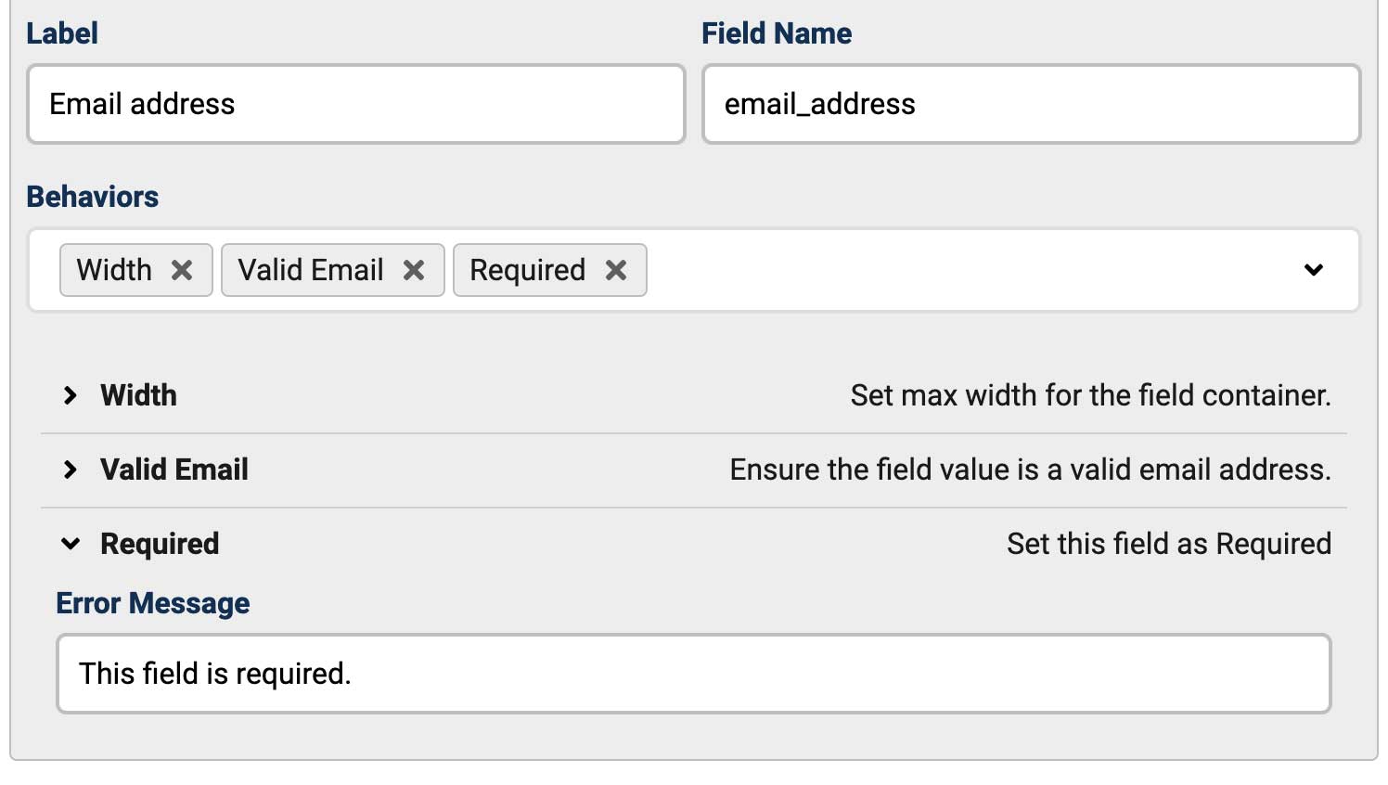Click the 'Set this field as Required' text
The image size is (1388, 785).
click(1168, 544)
